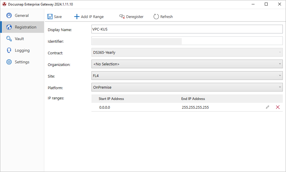The width and height of the screenshot is (286, 172).
Task: Maximize the Docusnap Gateway window
Action: (266, 4)
